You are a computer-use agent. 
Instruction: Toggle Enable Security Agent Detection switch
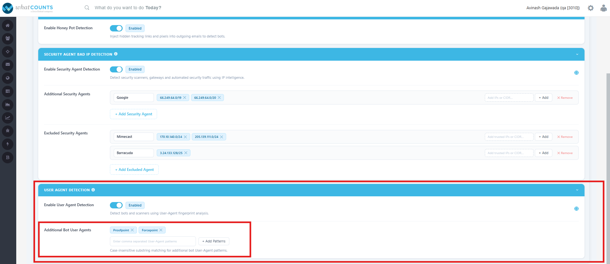pos(116,69)
